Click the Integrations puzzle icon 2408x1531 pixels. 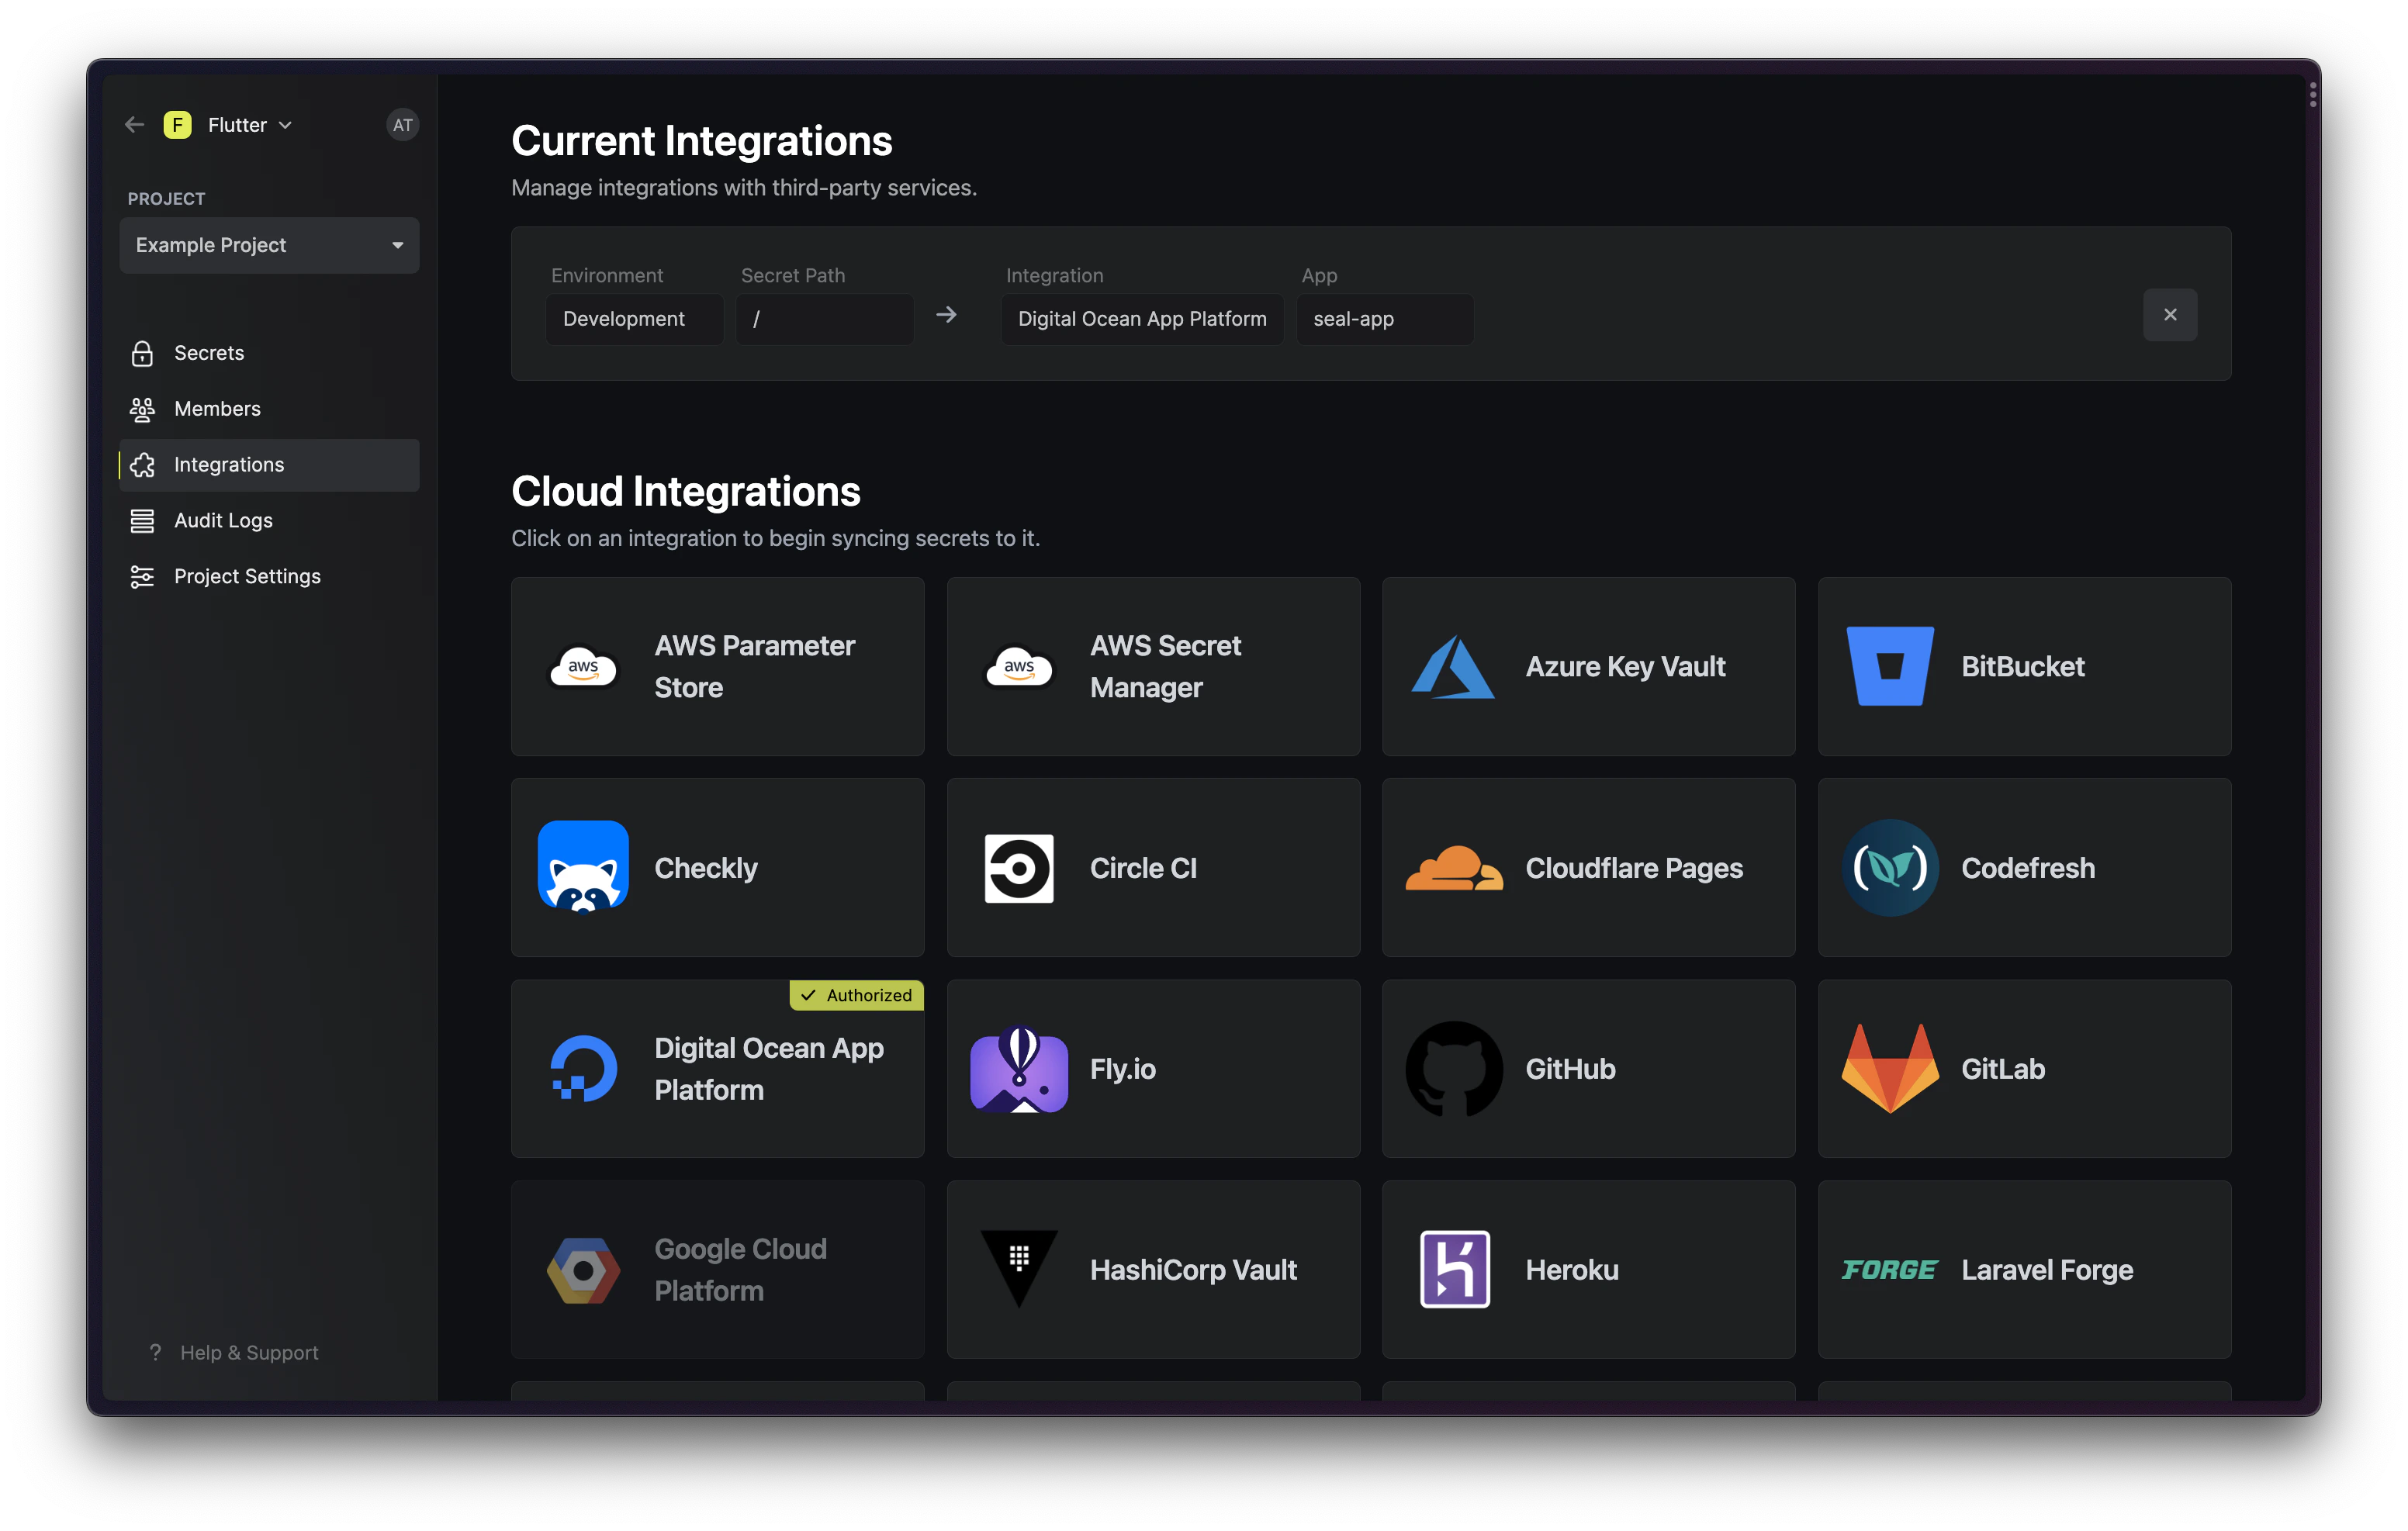[x=143, y=465]
